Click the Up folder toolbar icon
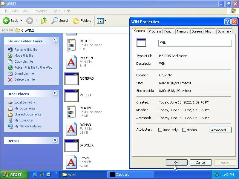This screenshot has height=179, width=239. (44, 21)
